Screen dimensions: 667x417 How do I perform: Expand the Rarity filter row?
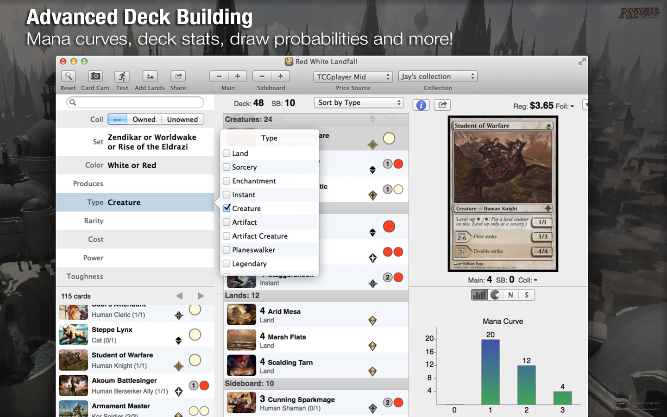(135, 221)
